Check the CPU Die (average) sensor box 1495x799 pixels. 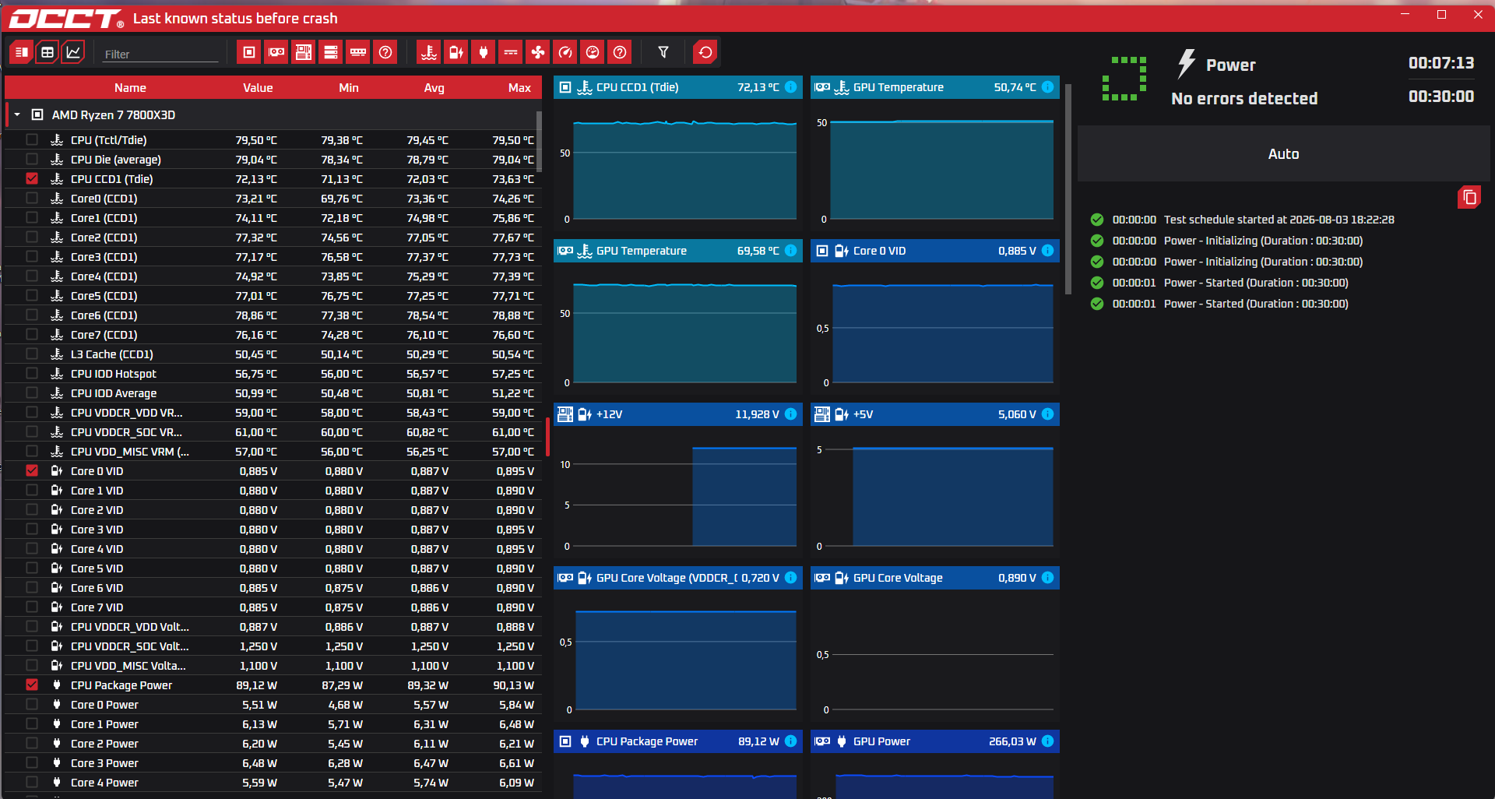(x=32, y=159)
